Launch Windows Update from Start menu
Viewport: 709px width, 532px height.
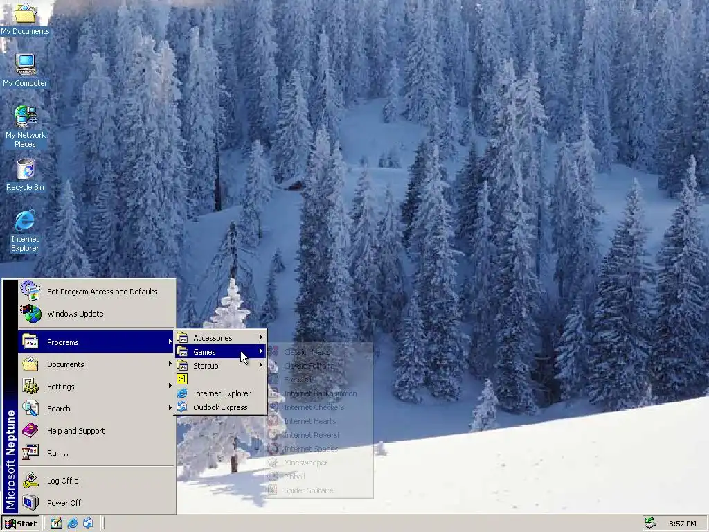96,314
